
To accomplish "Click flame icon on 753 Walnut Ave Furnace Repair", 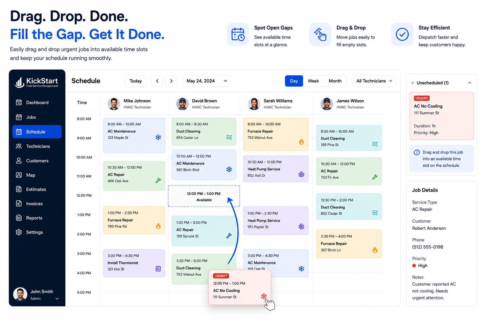I will 301,141.
